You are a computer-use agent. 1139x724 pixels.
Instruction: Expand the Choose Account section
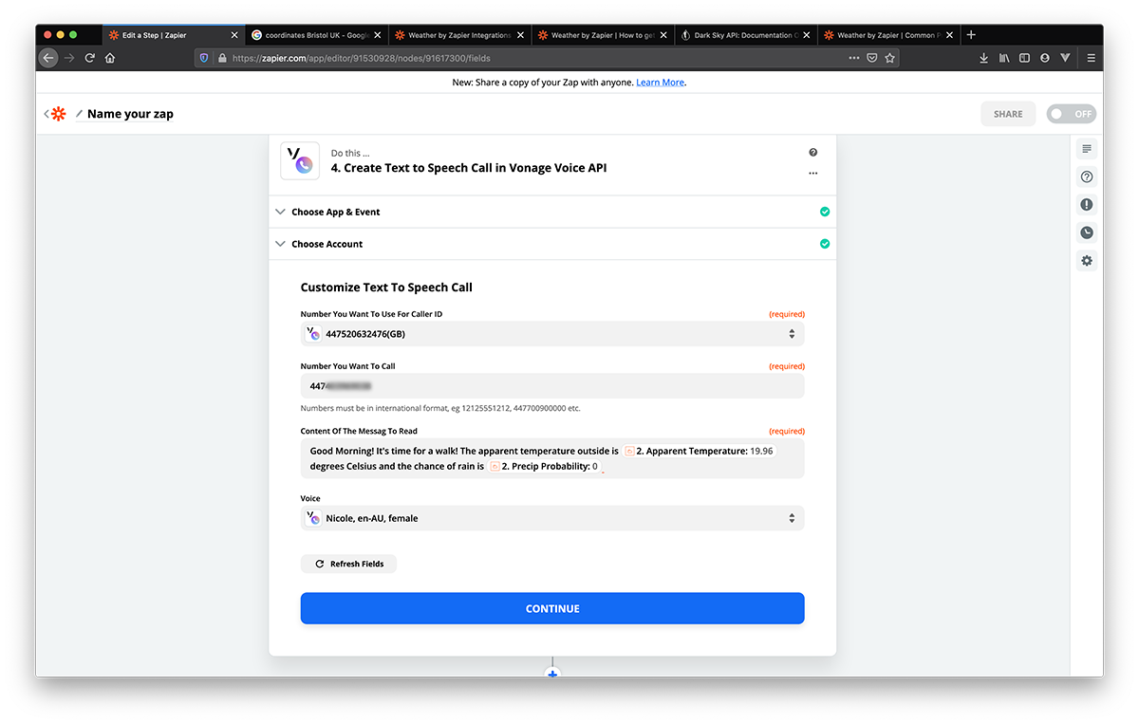click(x=552, y=244)
